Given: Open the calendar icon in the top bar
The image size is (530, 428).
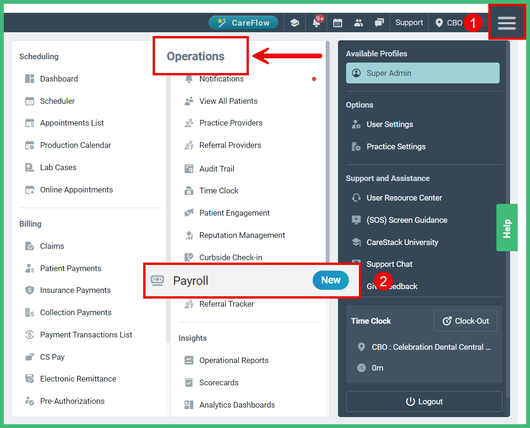Looking at the screenshot, I should [338, 22].
